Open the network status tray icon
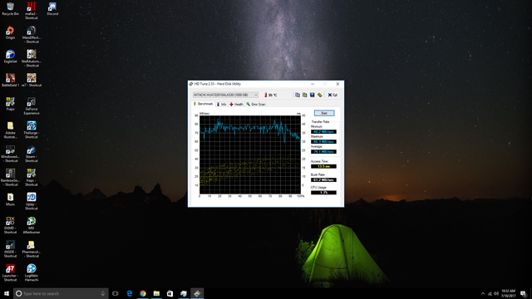 (x=490, y=293)
